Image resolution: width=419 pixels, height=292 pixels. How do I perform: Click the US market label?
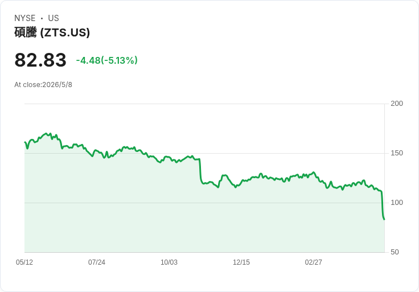click(54, 18)
